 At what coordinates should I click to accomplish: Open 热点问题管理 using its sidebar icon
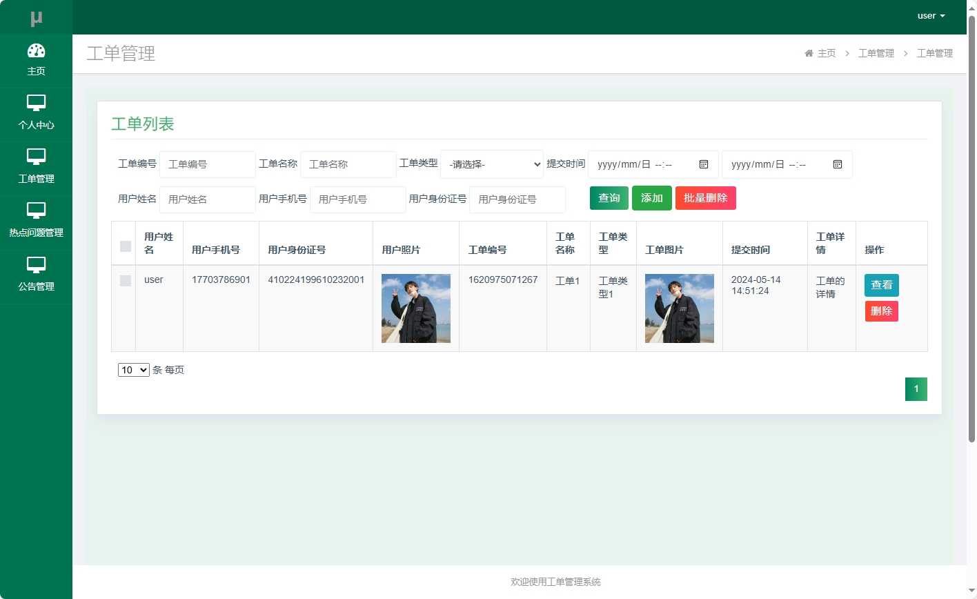(x=36, y=211)
